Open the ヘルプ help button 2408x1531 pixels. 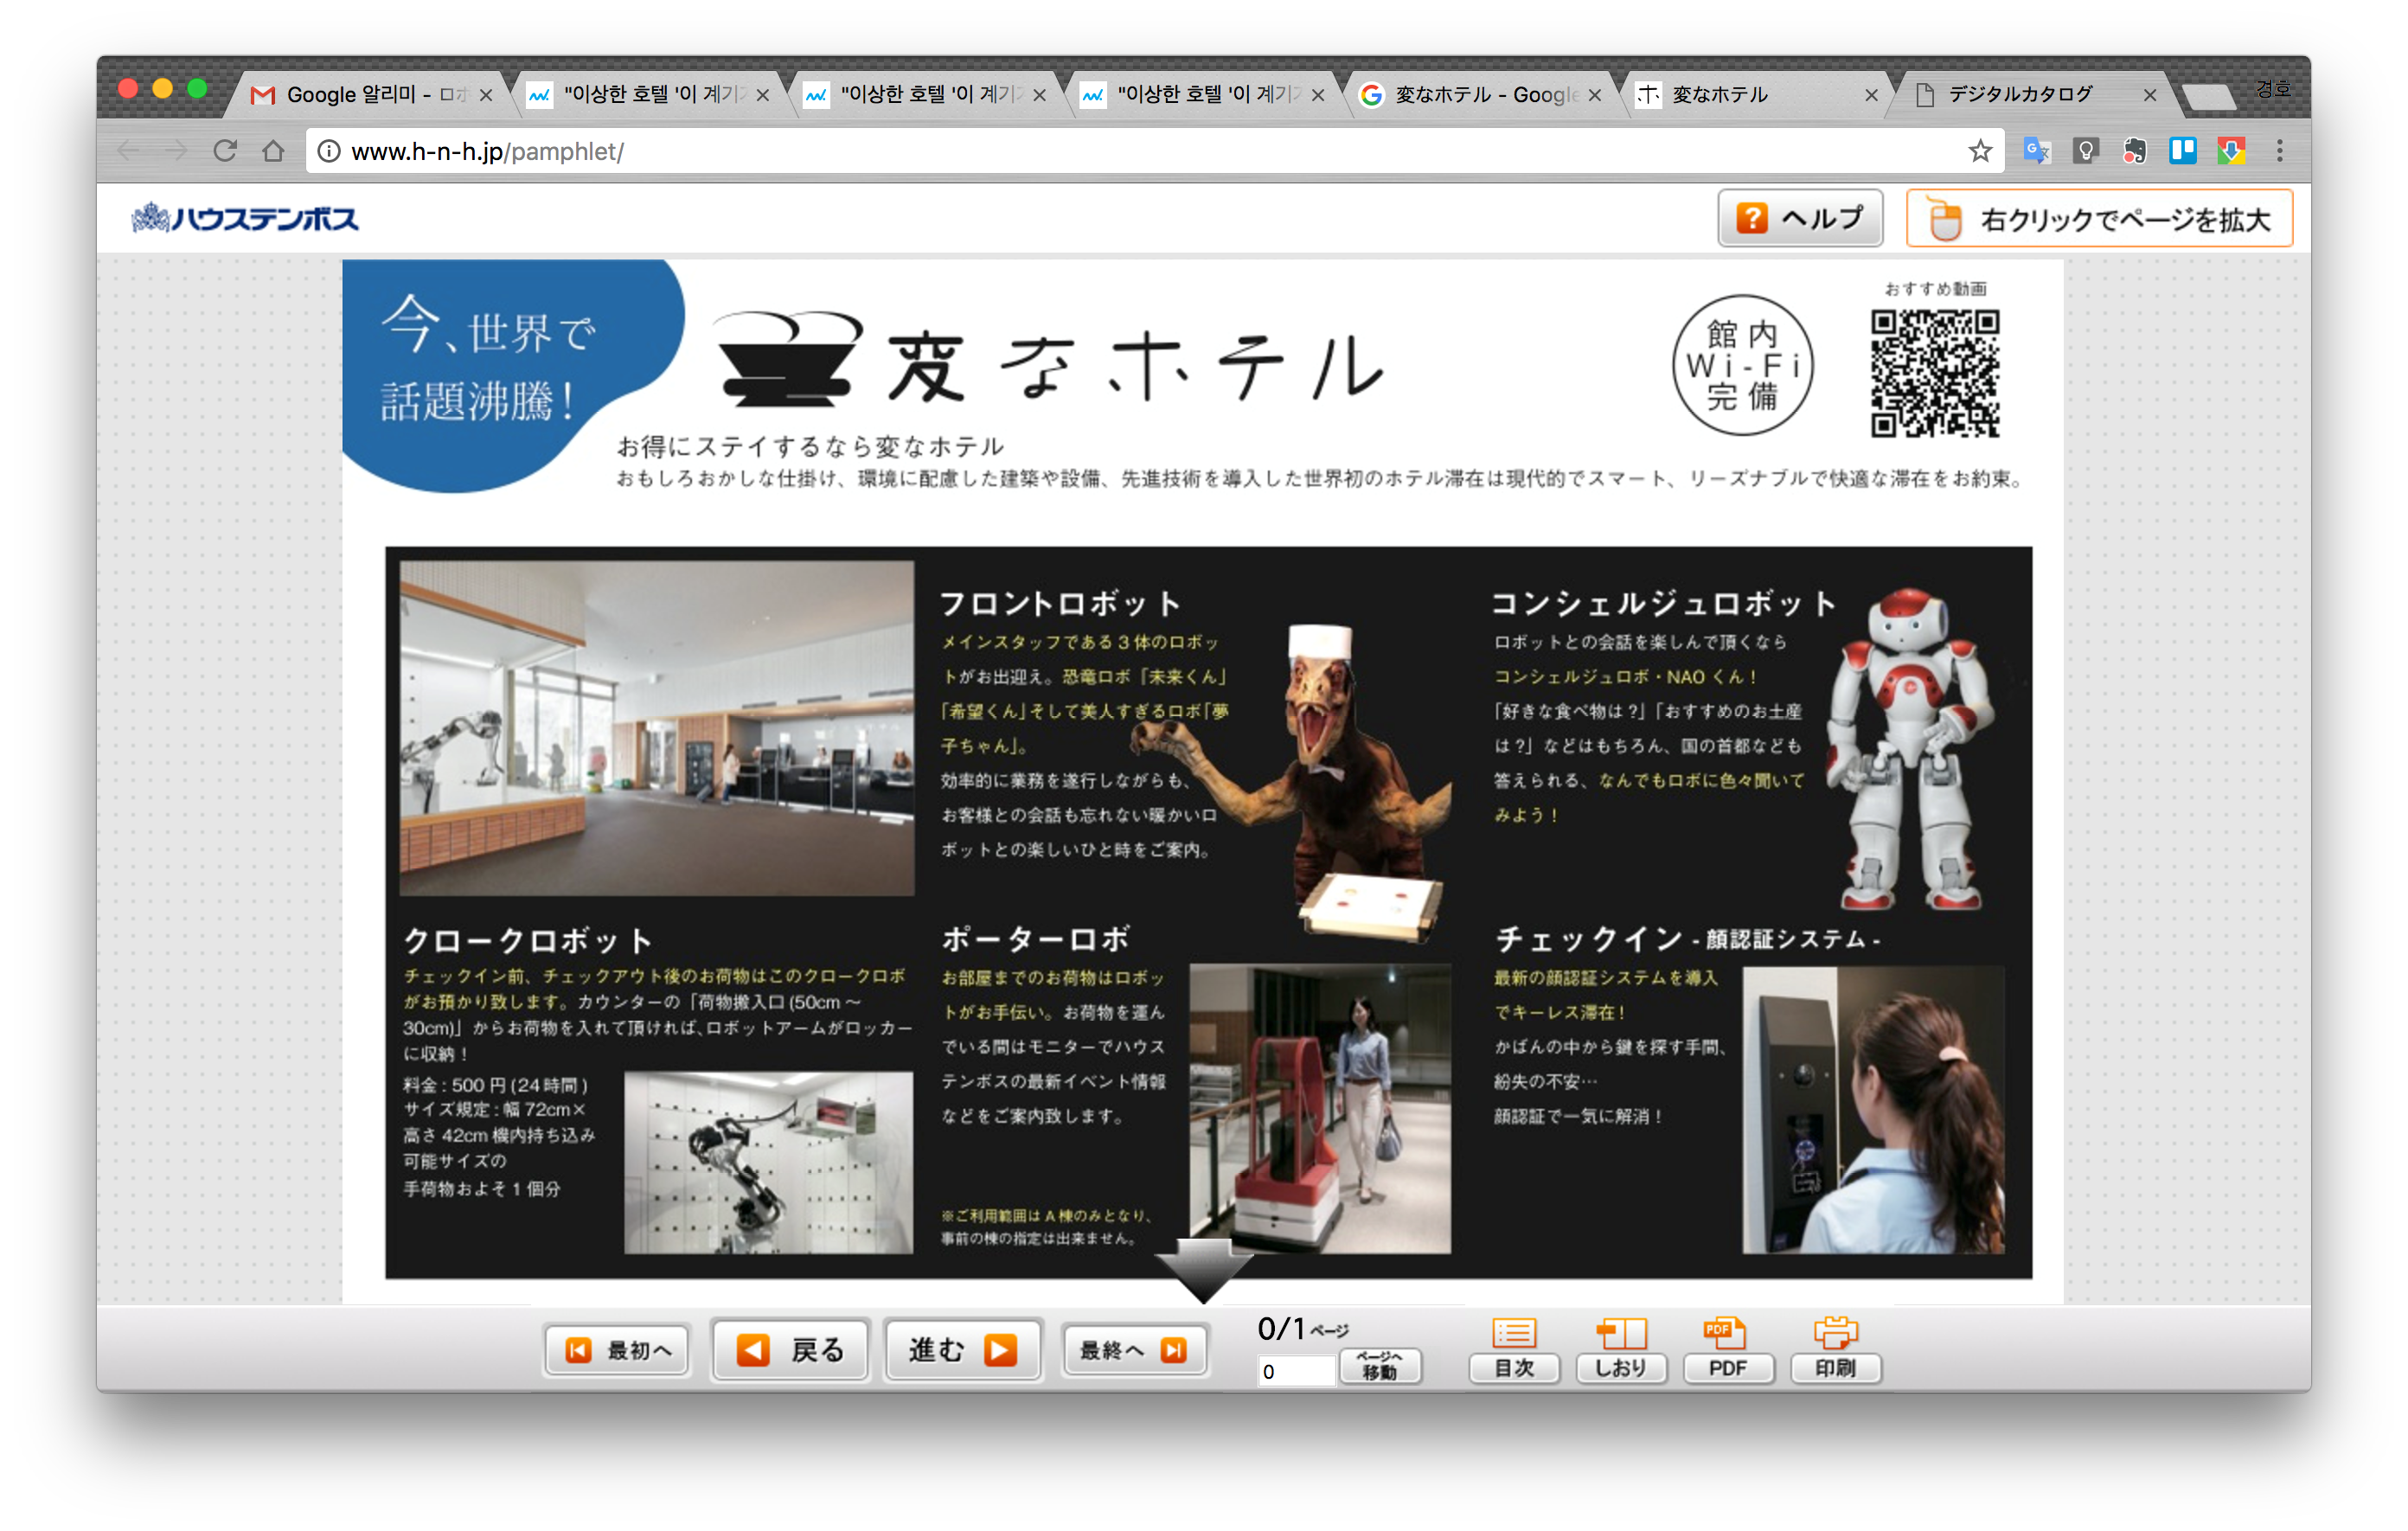coord(1799,218)
